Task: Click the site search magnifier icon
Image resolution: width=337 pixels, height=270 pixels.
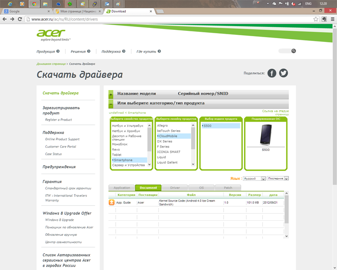Action: tap(293, 51)
